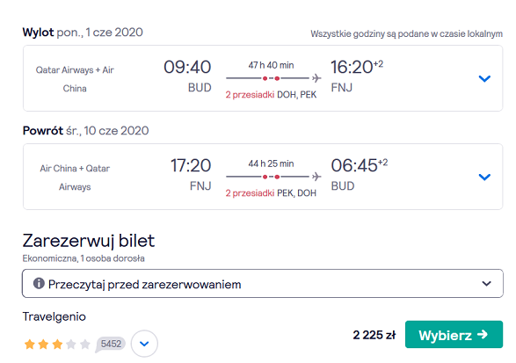Expand Travelgenio provider details circle chevron

click(x=144, y=344)
